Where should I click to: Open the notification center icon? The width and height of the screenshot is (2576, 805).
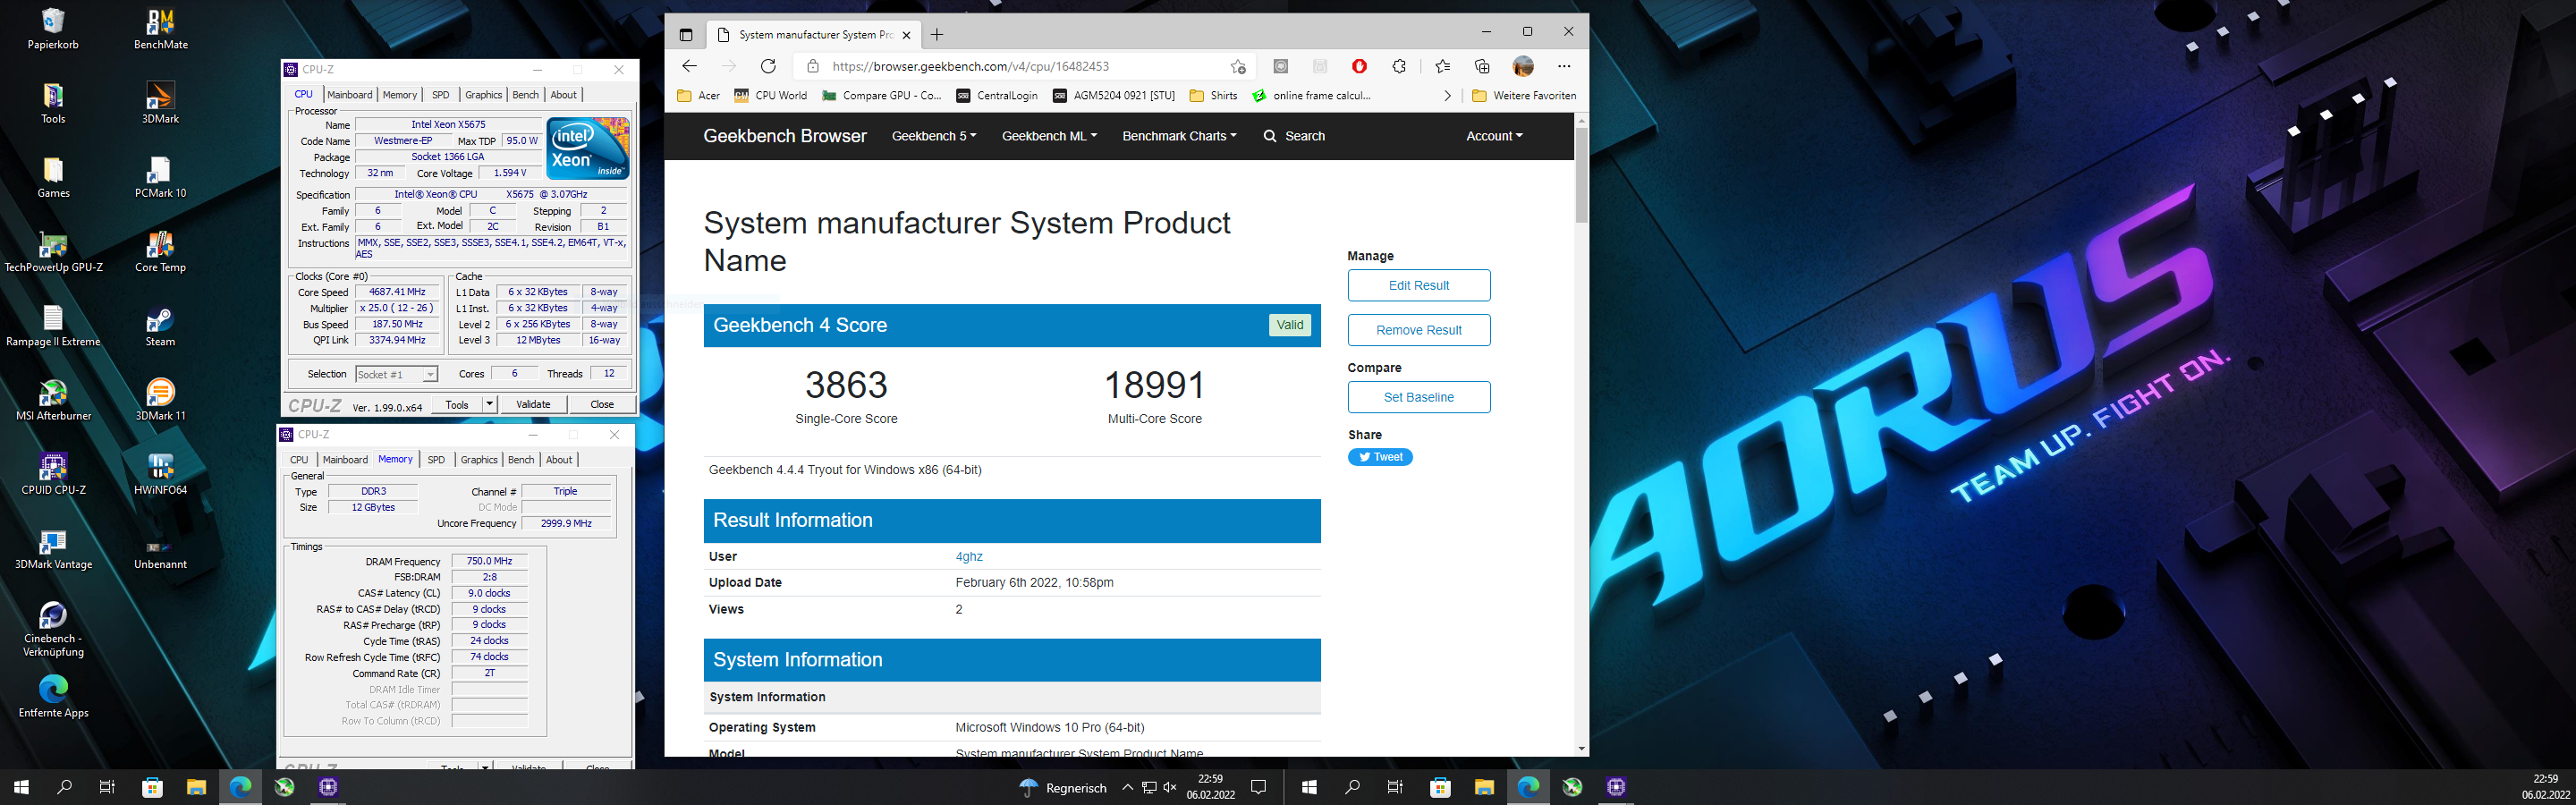[x=1259, y=787]
